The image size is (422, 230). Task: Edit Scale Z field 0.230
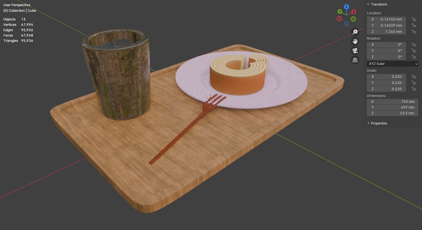pos(386,89)
